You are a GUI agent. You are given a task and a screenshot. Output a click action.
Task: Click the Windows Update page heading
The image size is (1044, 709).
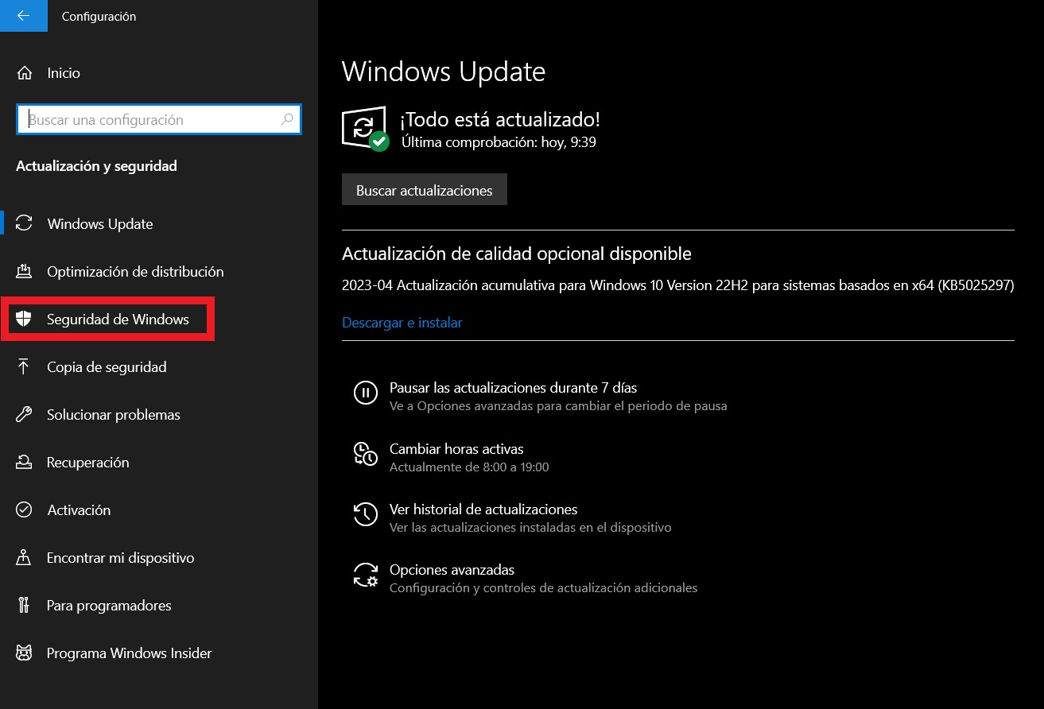(x=444, y=72)
